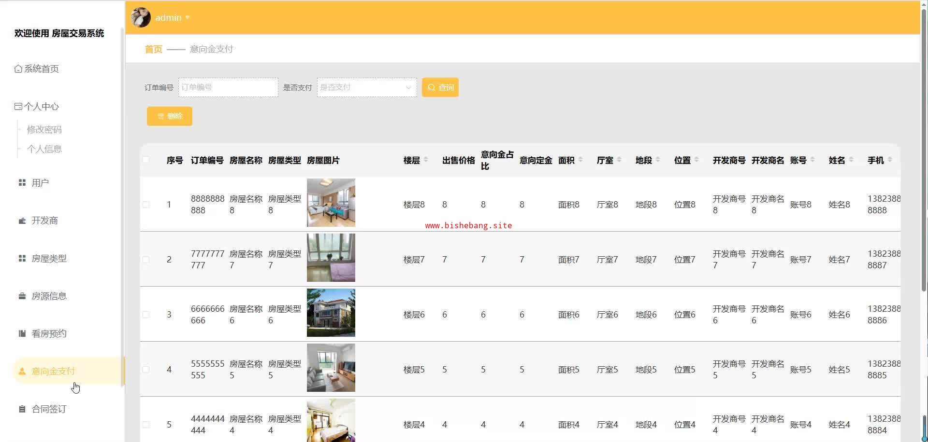This screenshot has height=442, width=928.
Task: Toggle the select-all checkbox in table header
Action: click(x=146, y=160)
